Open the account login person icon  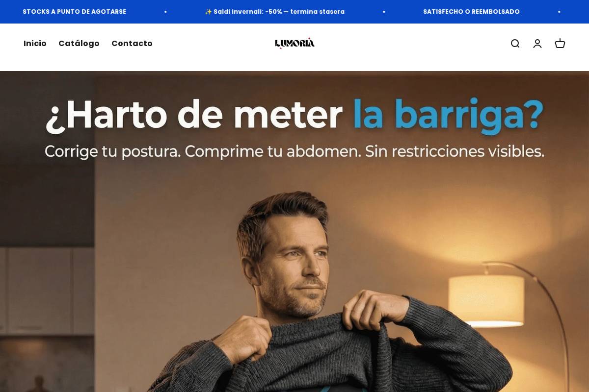(x=537, y=44)
